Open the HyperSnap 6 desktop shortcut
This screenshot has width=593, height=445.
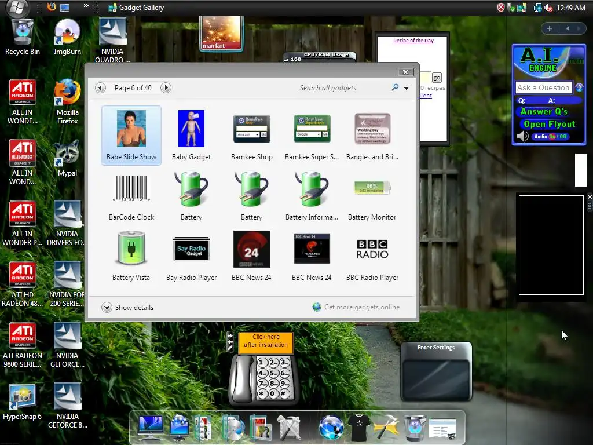[x=23, y=402]
